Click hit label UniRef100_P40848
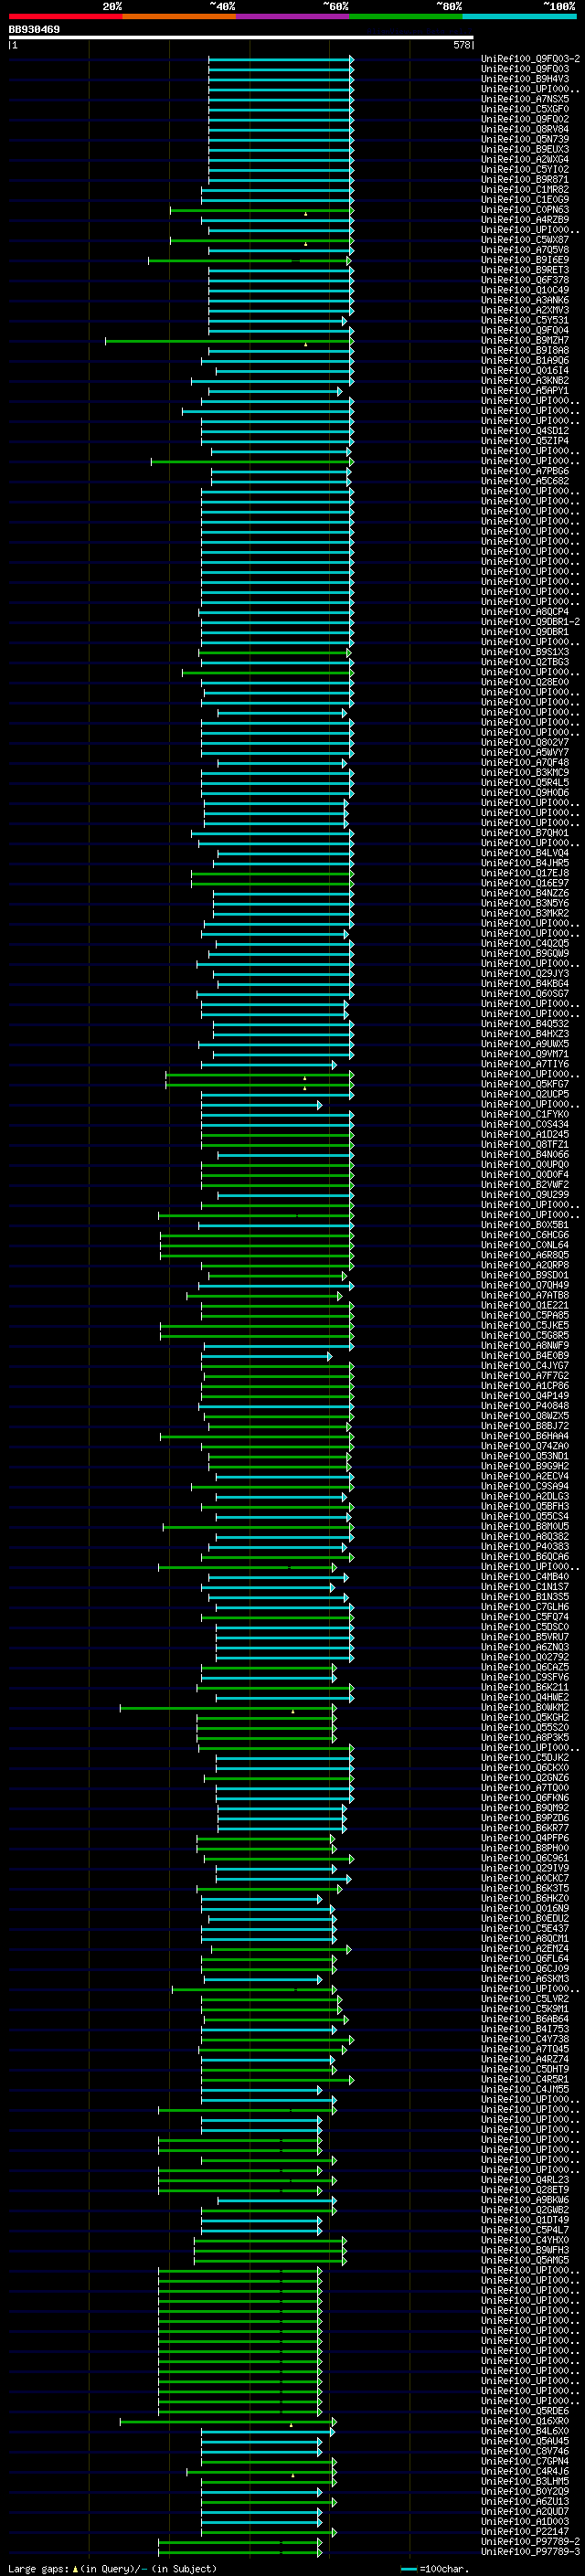Viewport: 585px width, 2576px height. click(x=525, y=1406)
